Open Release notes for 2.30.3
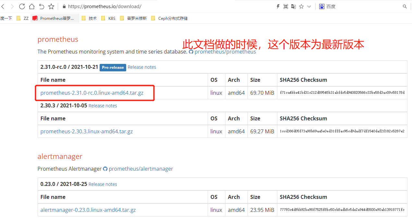This screenshot has width=412, height=218. [x=103, y=106]
